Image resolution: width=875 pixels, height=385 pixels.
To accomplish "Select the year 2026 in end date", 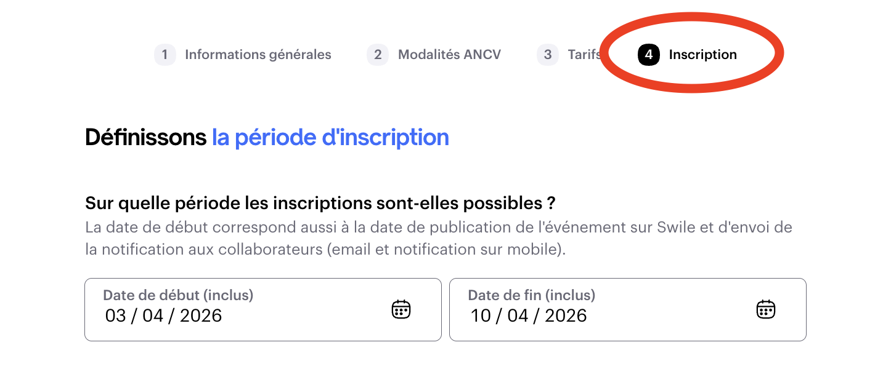I will 566,316.
